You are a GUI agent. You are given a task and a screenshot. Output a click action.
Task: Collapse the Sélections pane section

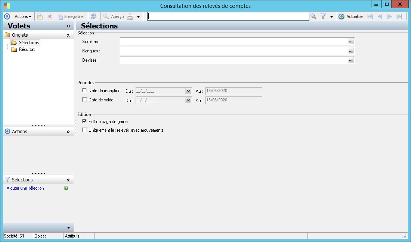coord(68,180)
